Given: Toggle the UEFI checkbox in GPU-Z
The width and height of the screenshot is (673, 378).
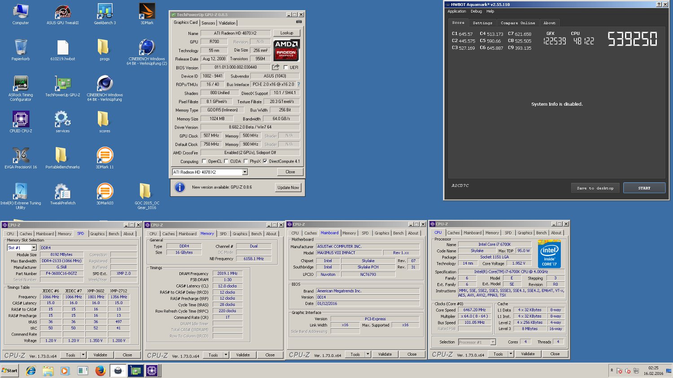Looking at the screenshot, I should click(x=286, y=68).
